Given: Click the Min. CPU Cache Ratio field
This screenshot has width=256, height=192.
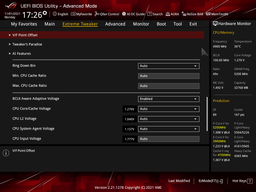Looking at the screenshot, I should click(x=169, y=76).
